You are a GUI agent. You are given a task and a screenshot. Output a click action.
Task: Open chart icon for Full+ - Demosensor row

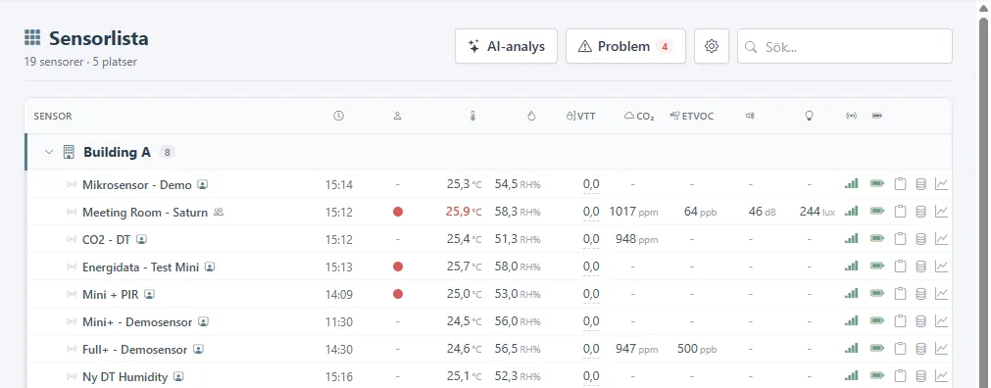tap(942, 348)
